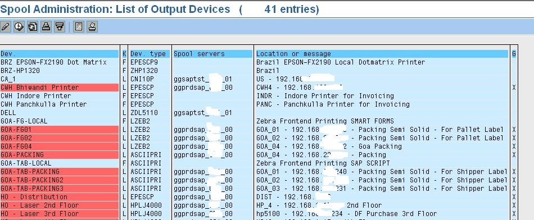The image size is (534, 220).
Task: Click 'Zebra Frontend Printing SAP SCRIPT' message
Action: [x=323, y=163]
